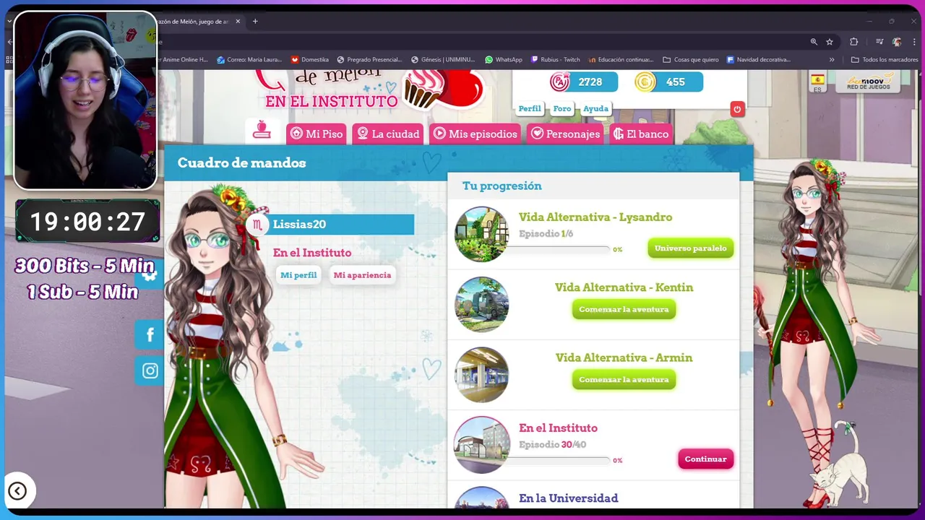Start the Armin adventure with Comenzar la aventura
Image resolution: width=925 pixels, height=520 pixels.
(624, 379)
